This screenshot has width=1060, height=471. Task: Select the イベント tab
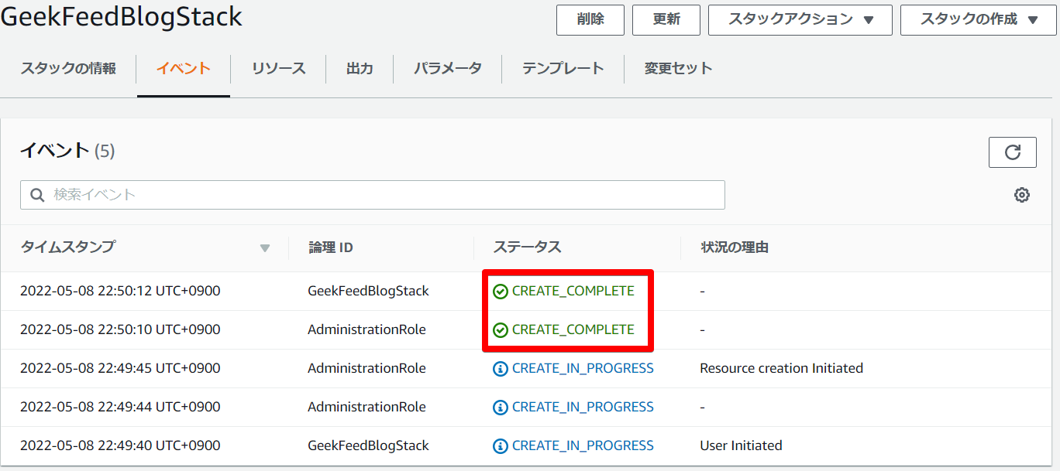tap(184, 68)
